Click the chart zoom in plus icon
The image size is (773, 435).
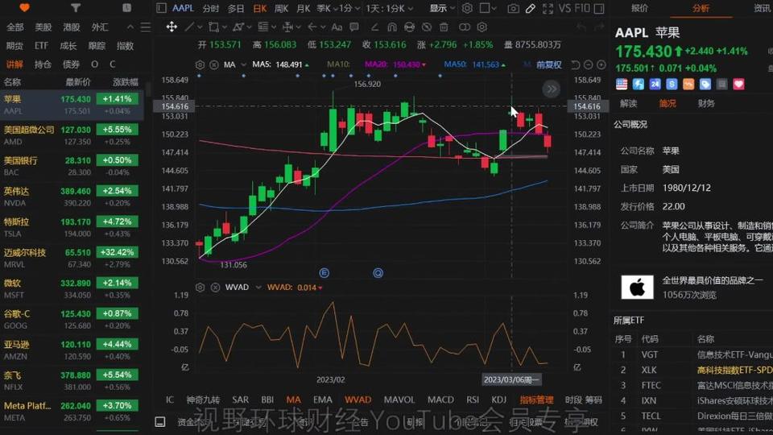coord(601,64)
